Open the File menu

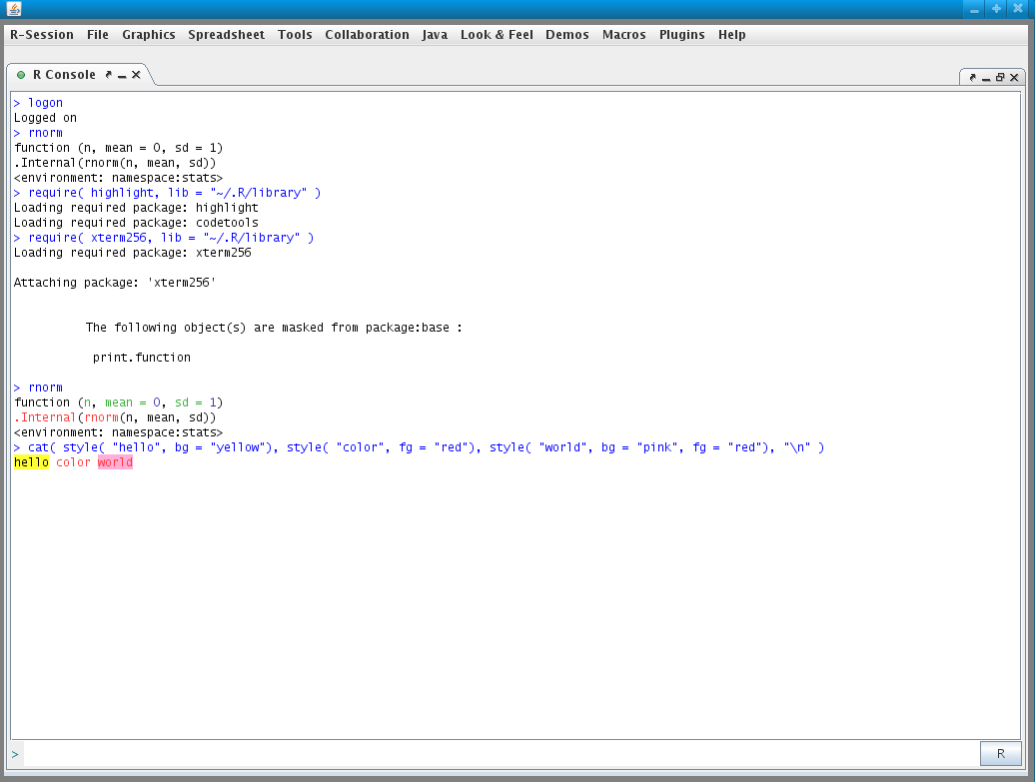[x=98, y=35]
